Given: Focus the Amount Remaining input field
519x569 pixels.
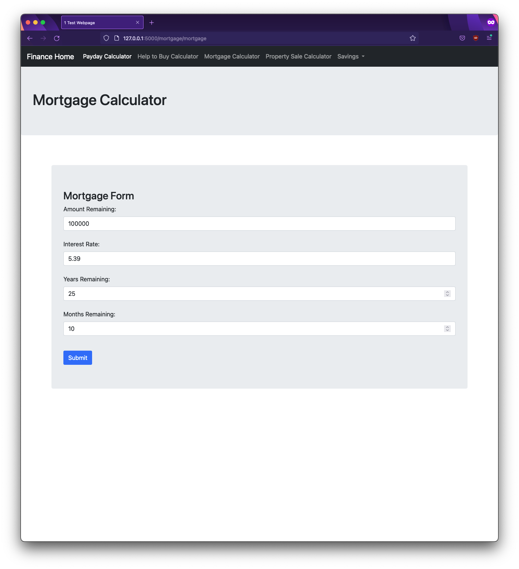Looking at the screenshot, I should [259, 224].
